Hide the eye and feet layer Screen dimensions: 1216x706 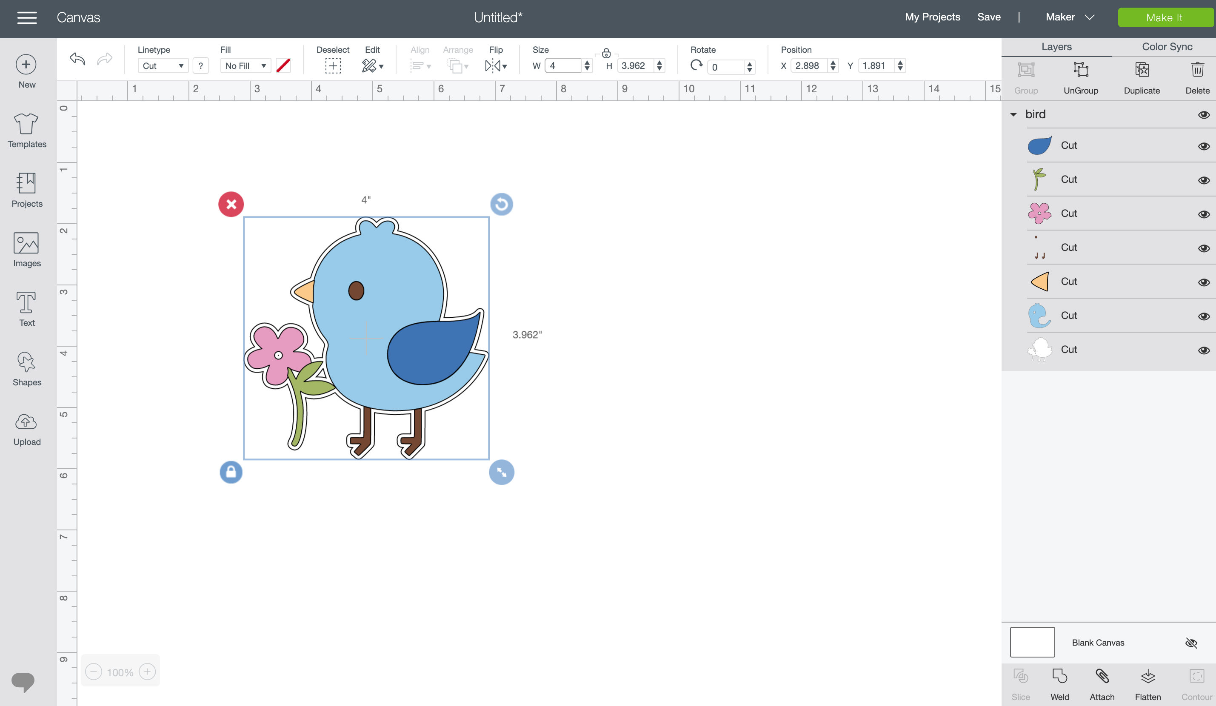[1204, 248]
